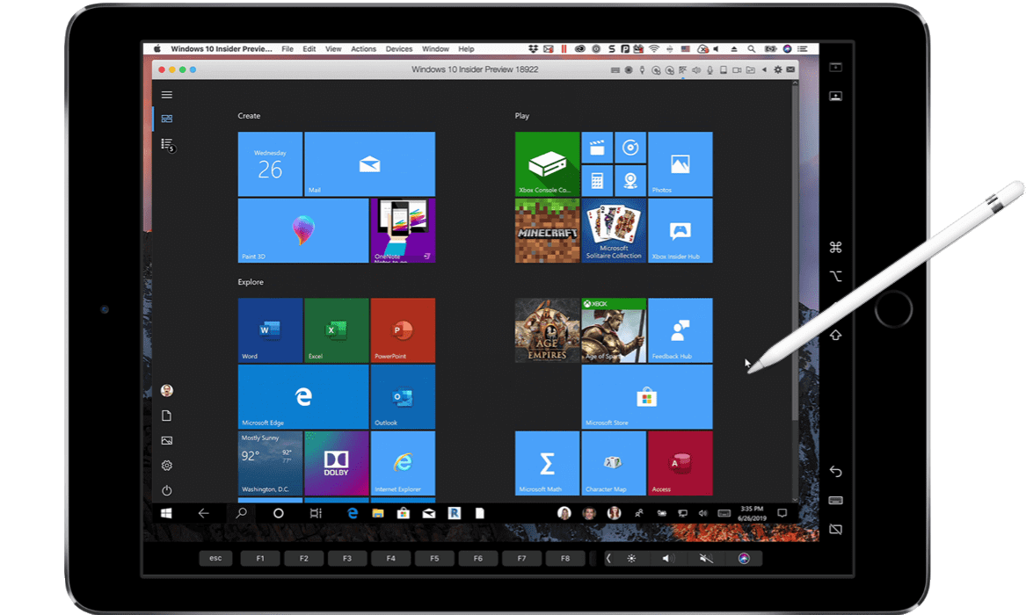1026x615 pixels.
Task: Toggle the Shift modifier key
Action: (x=835, y=335)
